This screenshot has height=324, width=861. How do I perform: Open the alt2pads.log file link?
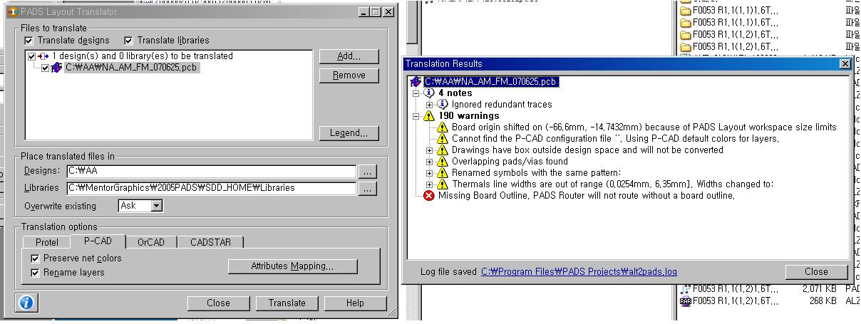point(579,271)
